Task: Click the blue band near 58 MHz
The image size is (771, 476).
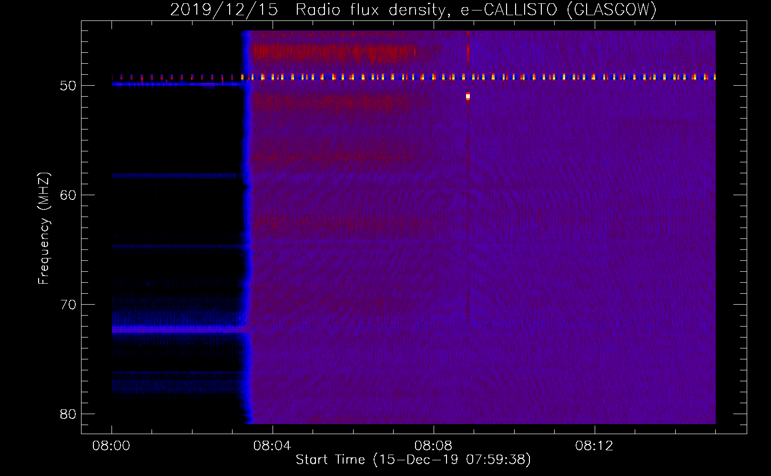Action: click(174, 176)
